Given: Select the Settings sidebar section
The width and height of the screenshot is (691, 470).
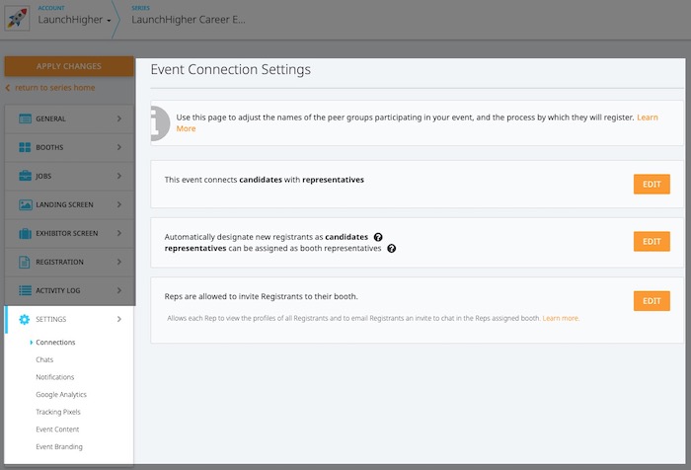Looking at the screenshot, I should (69, 319).
